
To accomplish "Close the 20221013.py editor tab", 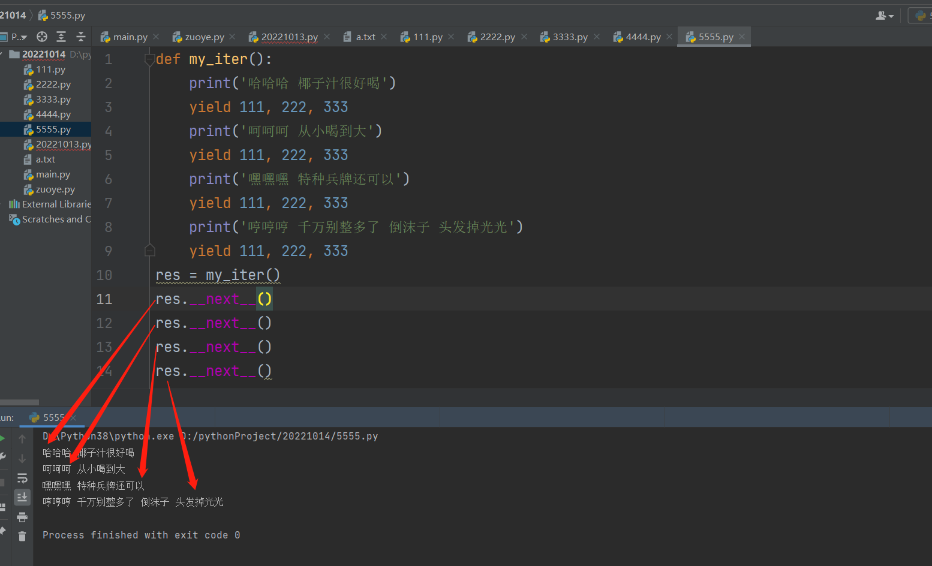I will 327,37.
